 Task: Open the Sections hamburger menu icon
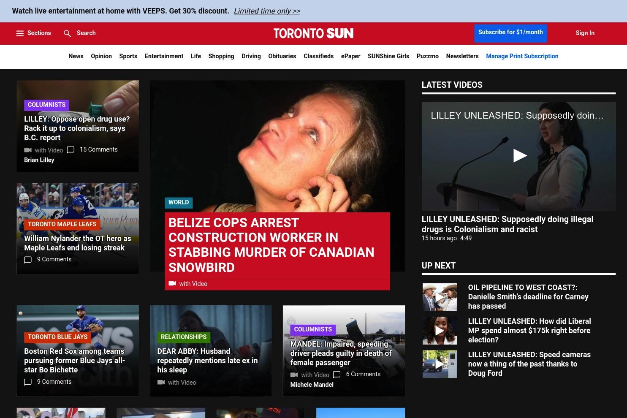pyautogui.click(x=20, y=33)
